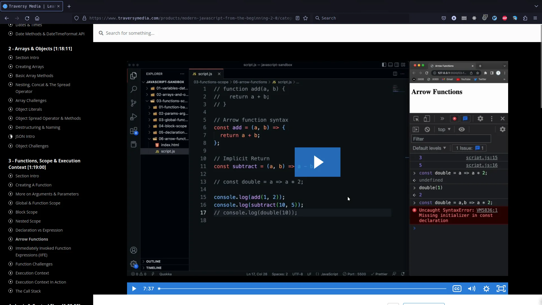Toggle the reader view icon in the address bar
The height and width of the screenshot is (305, 542).
pos(297,18)
